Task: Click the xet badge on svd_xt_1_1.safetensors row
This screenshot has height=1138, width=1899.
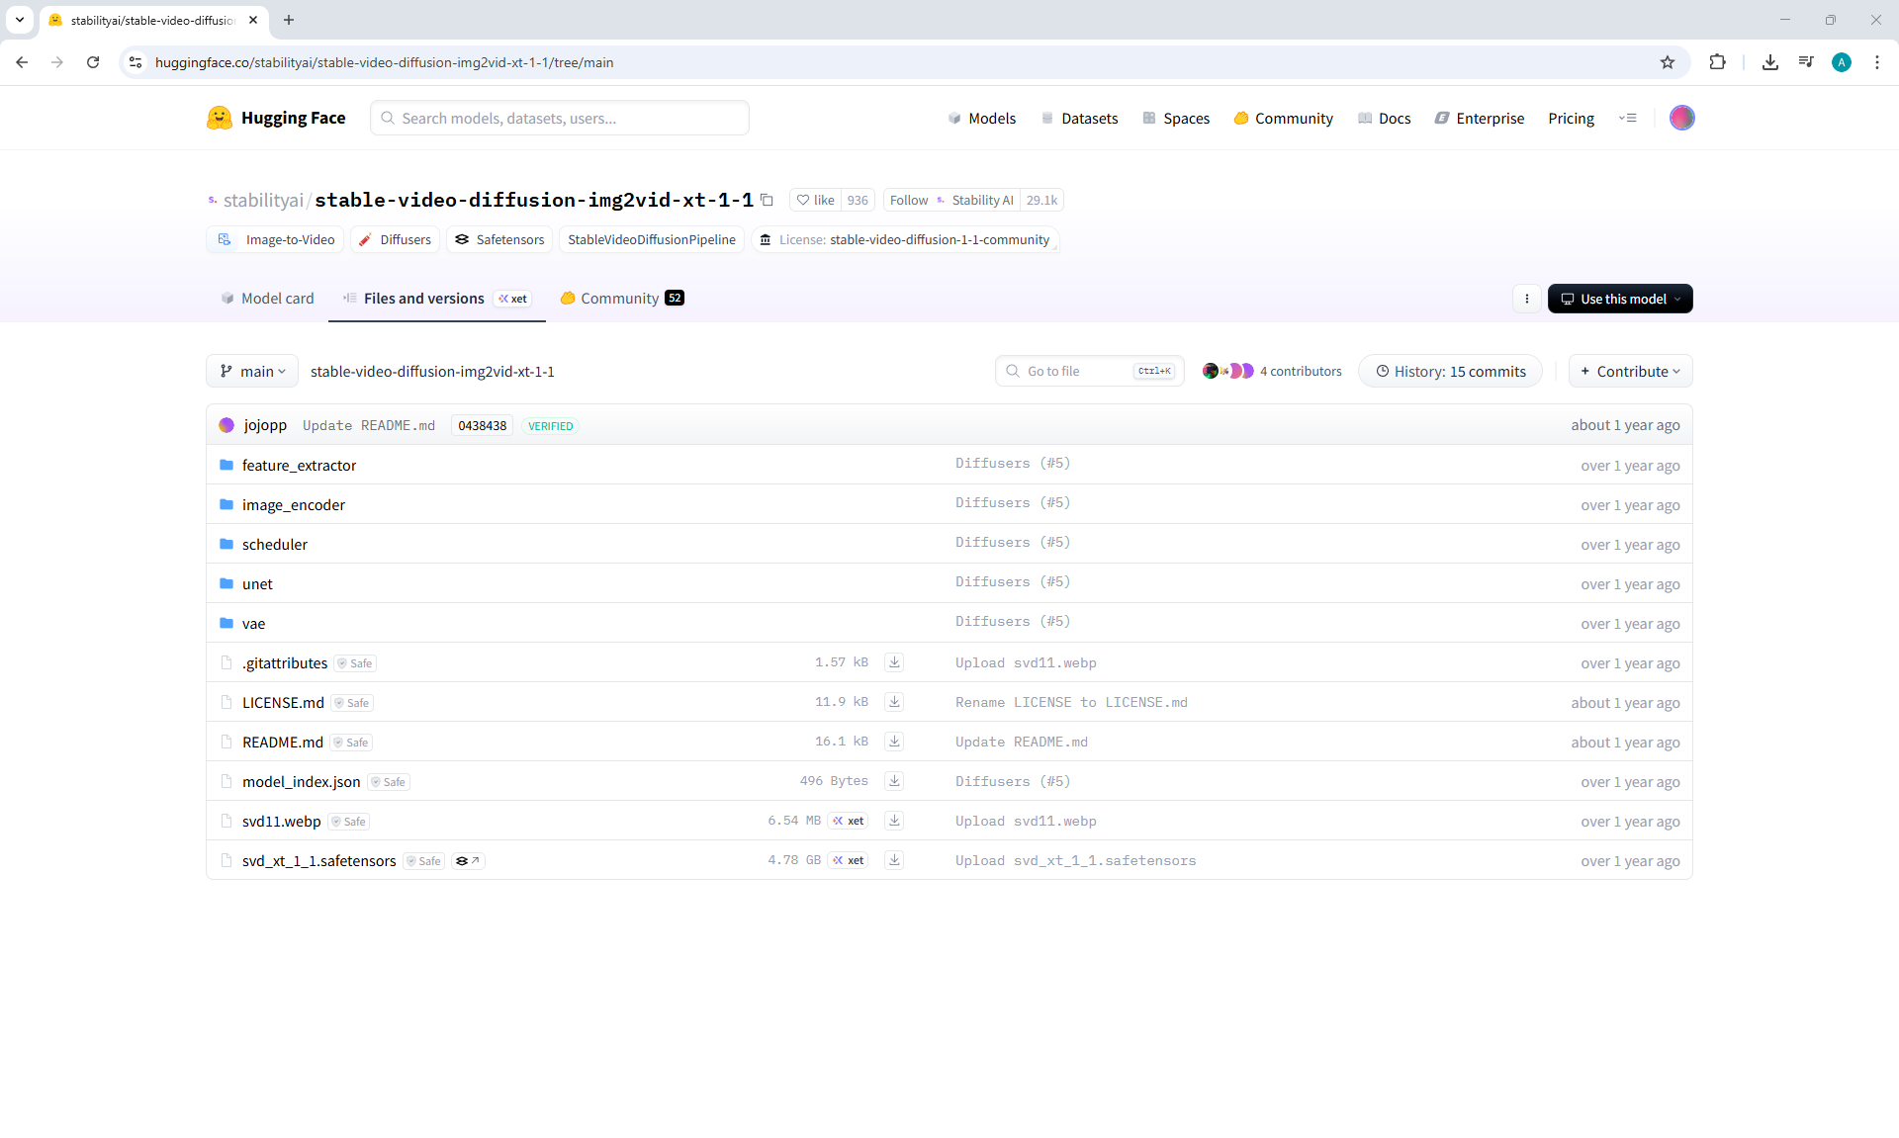Action: pos(849,860)
